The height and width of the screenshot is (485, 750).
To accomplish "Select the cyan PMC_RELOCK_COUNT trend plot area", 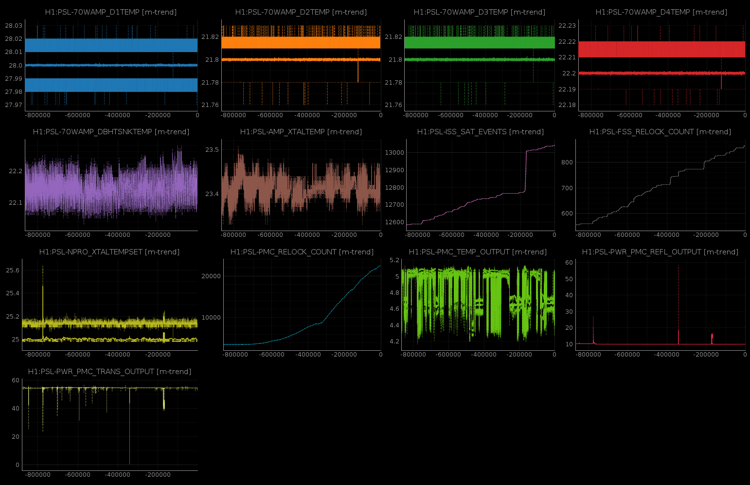I will (x=302, y=305).
